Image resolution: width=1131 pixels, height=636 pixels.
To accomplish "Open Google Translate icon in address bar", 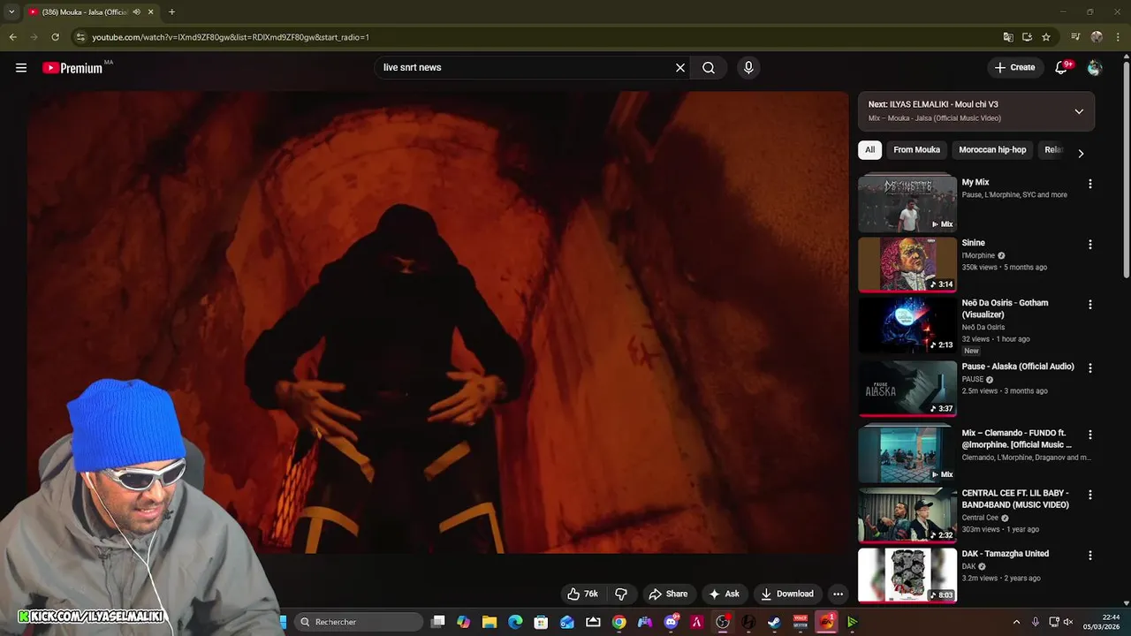I will pyautogui.click(x=1008, y=37).
